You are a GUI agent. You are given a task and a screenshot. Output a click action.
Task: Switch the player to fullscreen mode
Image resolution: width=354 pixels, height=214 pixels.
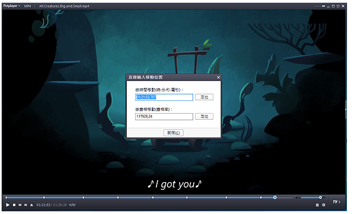pyautogui.click(x=338, y=6)
